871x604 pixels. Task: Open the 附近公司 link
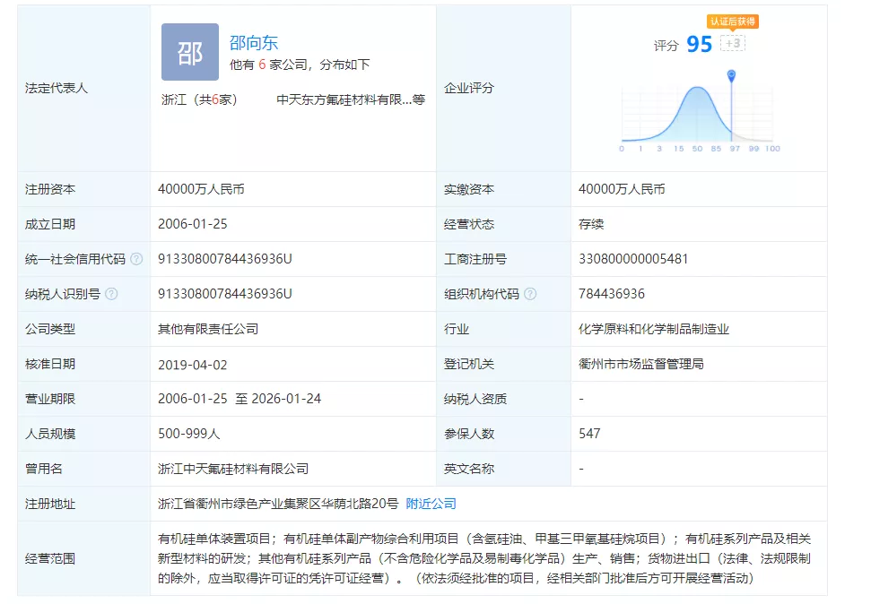pos(431,504)
